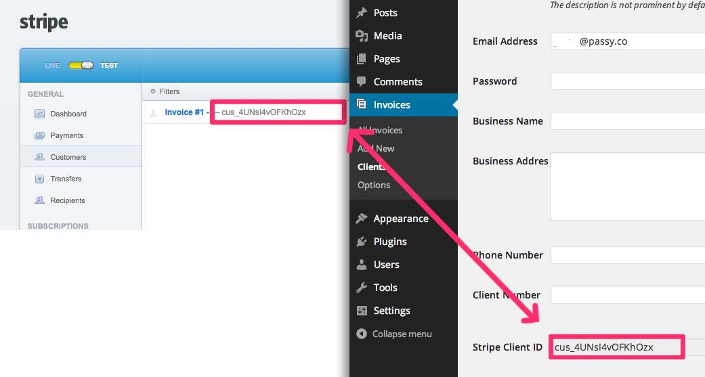Open the All Invoices submenu item
This screenshot has width=705, height=377.
pos(380,131)
